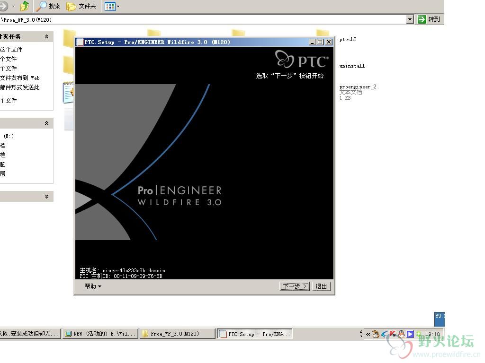Click the 邮件形式发送此 task link

(x=20, y=87)
